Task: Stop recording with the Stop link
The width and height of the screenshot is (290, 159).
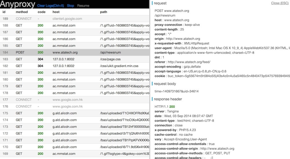Action: (x=70, y=6)
